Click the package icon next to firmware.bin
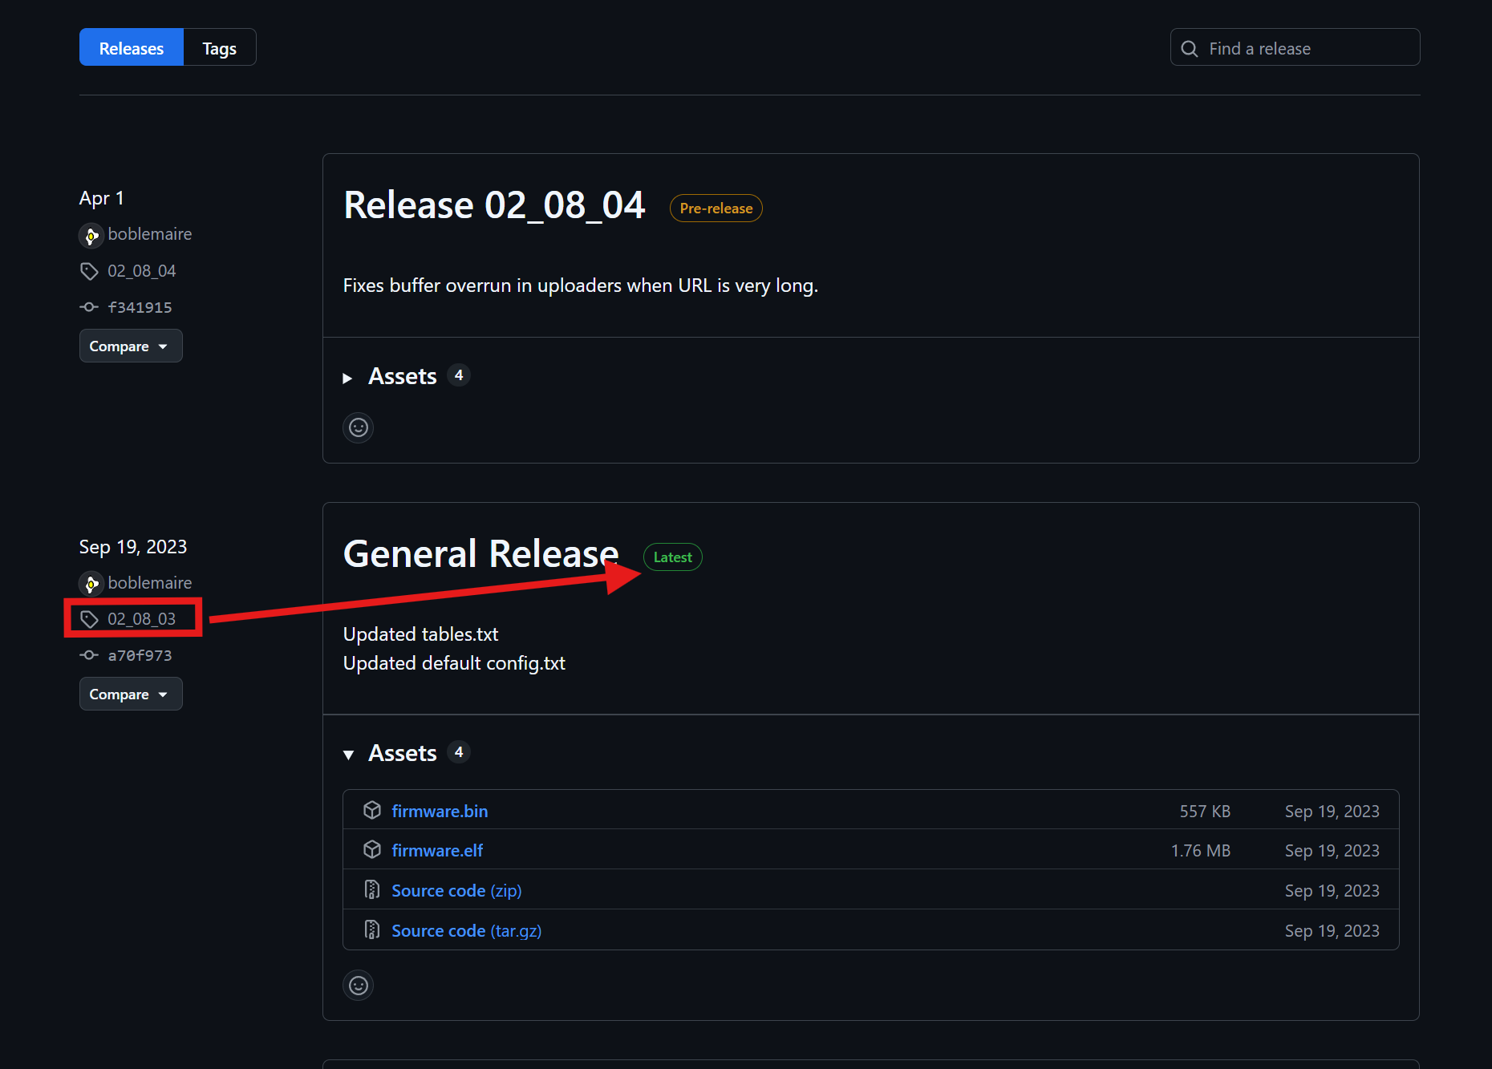Image resolution: width=1492 pixels, height=1069 pixels. tap(371, 810)
